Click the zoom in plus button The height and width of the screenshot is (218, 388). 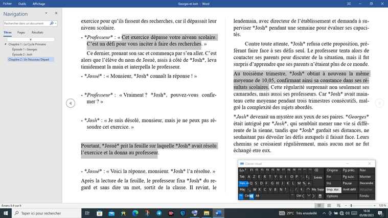click(x=375, y=206)
